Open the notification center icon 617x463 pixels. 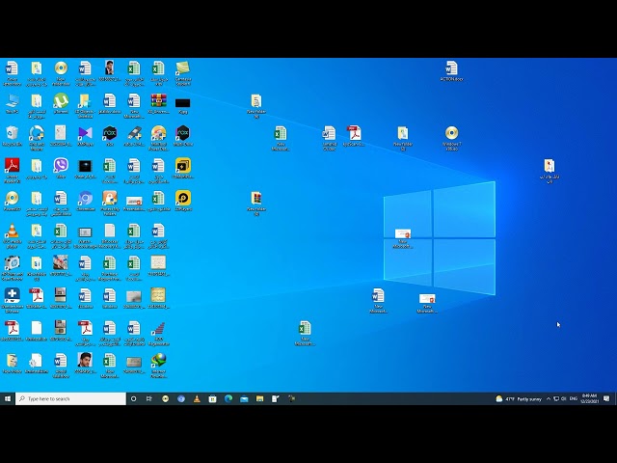pyautogui.click(x=606, y=398)
